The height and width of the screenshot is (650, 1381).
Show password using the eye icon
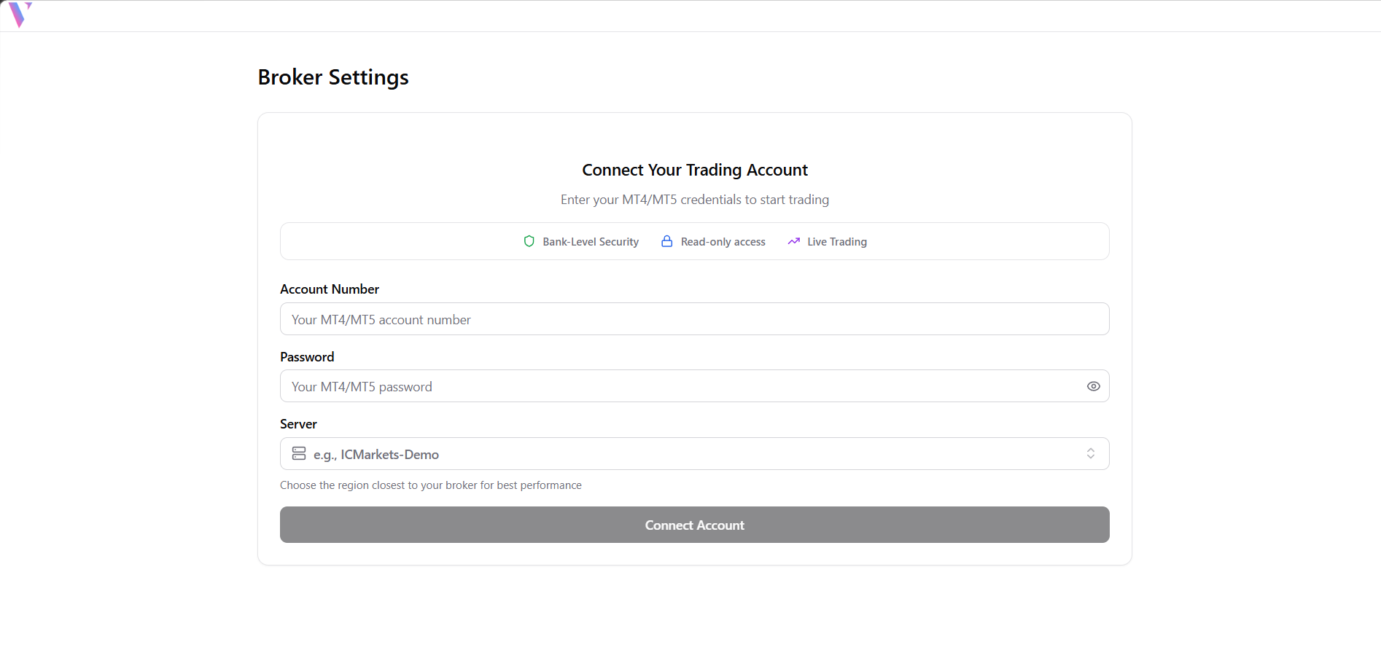pos(1093,386)
